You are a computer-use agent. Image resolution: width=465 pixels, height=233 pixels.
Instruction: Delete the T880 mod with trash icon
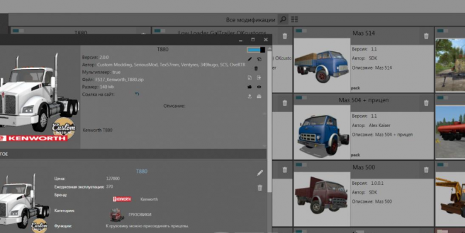256,68
